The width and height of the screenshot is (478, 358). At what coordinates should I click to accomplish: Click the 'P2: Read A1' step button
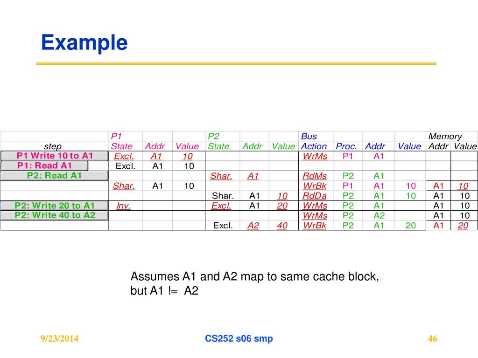pyautogui.click(x=55, y=176)
